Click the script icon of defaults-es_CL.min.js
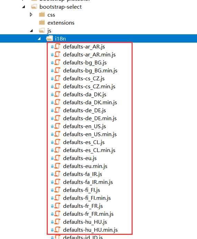This screenshot has width=197, height=239. click(57, 150)
